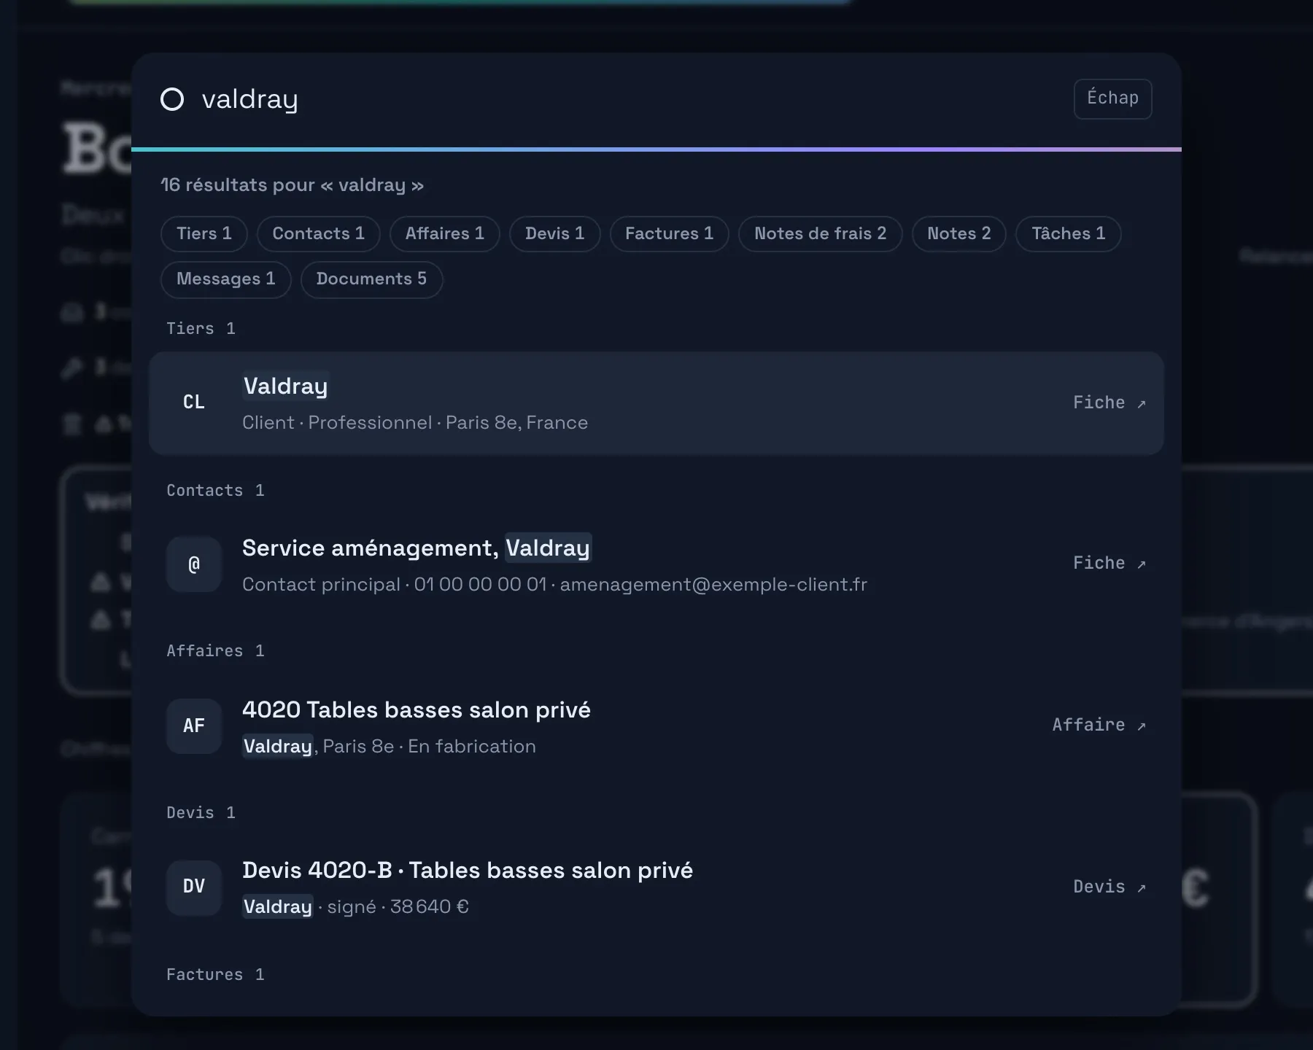Filter results by Devis 1 chip
Viewport: 1313px width, 1050px height.
pyautogui.click(x=555, y=234)
